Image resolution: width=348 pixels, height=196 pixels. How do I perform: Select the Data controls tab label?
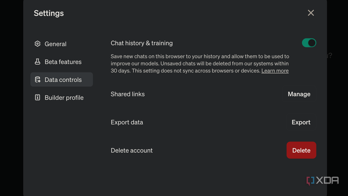coord(63,80)
